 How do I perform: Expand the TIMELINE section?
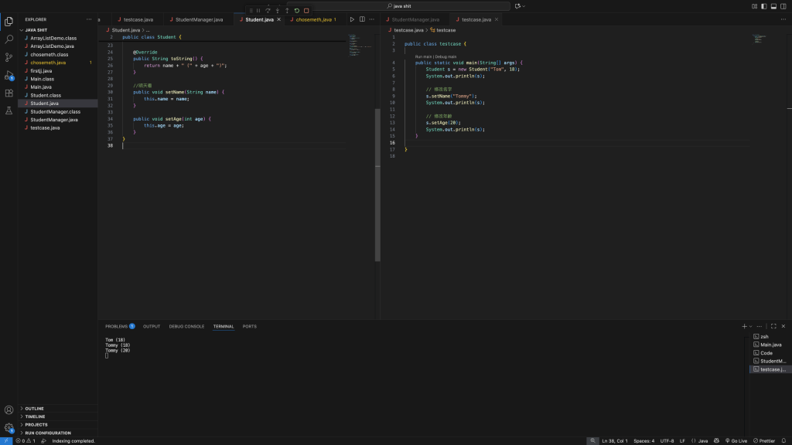[x=35, y=416]
